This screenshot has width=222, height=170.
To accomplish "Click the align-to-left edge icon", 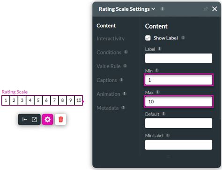I will click(25, 120).
